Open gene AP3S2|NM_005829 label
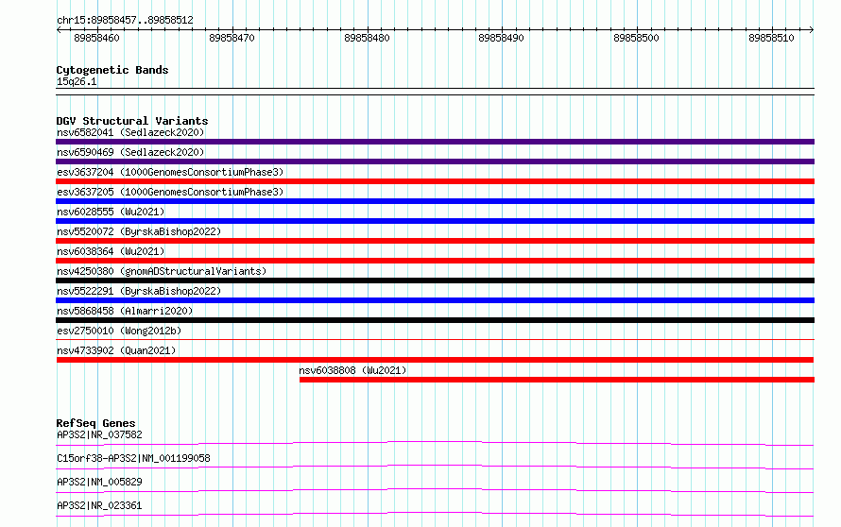 click(x=99, y=482)
